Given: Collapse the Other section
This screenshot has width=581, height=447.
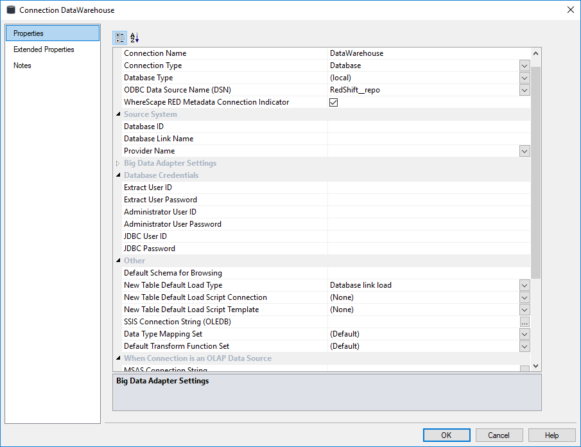Looking at the screenshot, I should [x=118, y=261].
